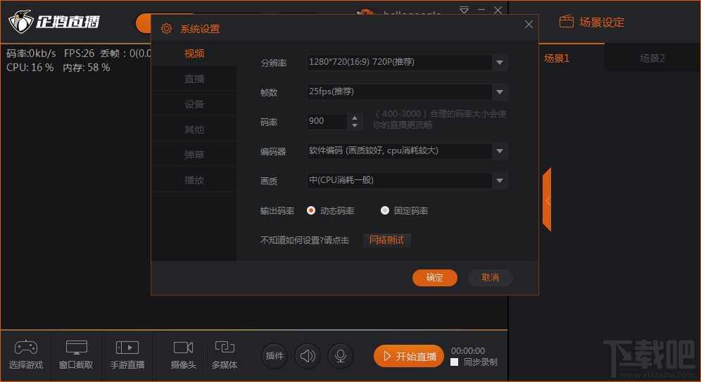Image resolution: width=701 pixels, height=382 pixels.
Task: Mute the speaker volume icon
Action: [x=308, y=356]
